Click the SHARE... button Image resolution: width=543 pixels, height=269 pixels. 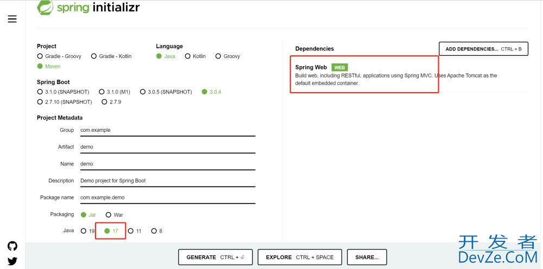367,257
